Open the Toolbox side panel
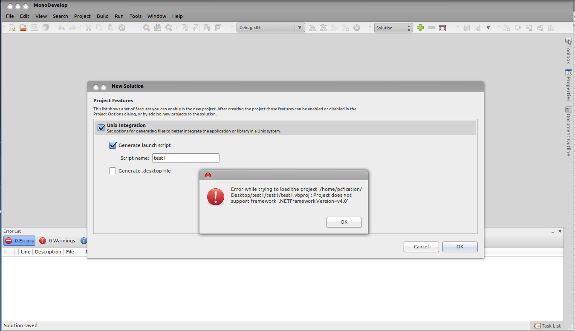Viewport: 575px width, 331px height. [568, 51]
